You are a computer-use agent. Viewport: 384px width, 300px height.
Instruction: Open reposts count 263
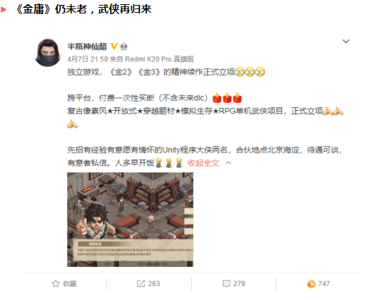153,284
